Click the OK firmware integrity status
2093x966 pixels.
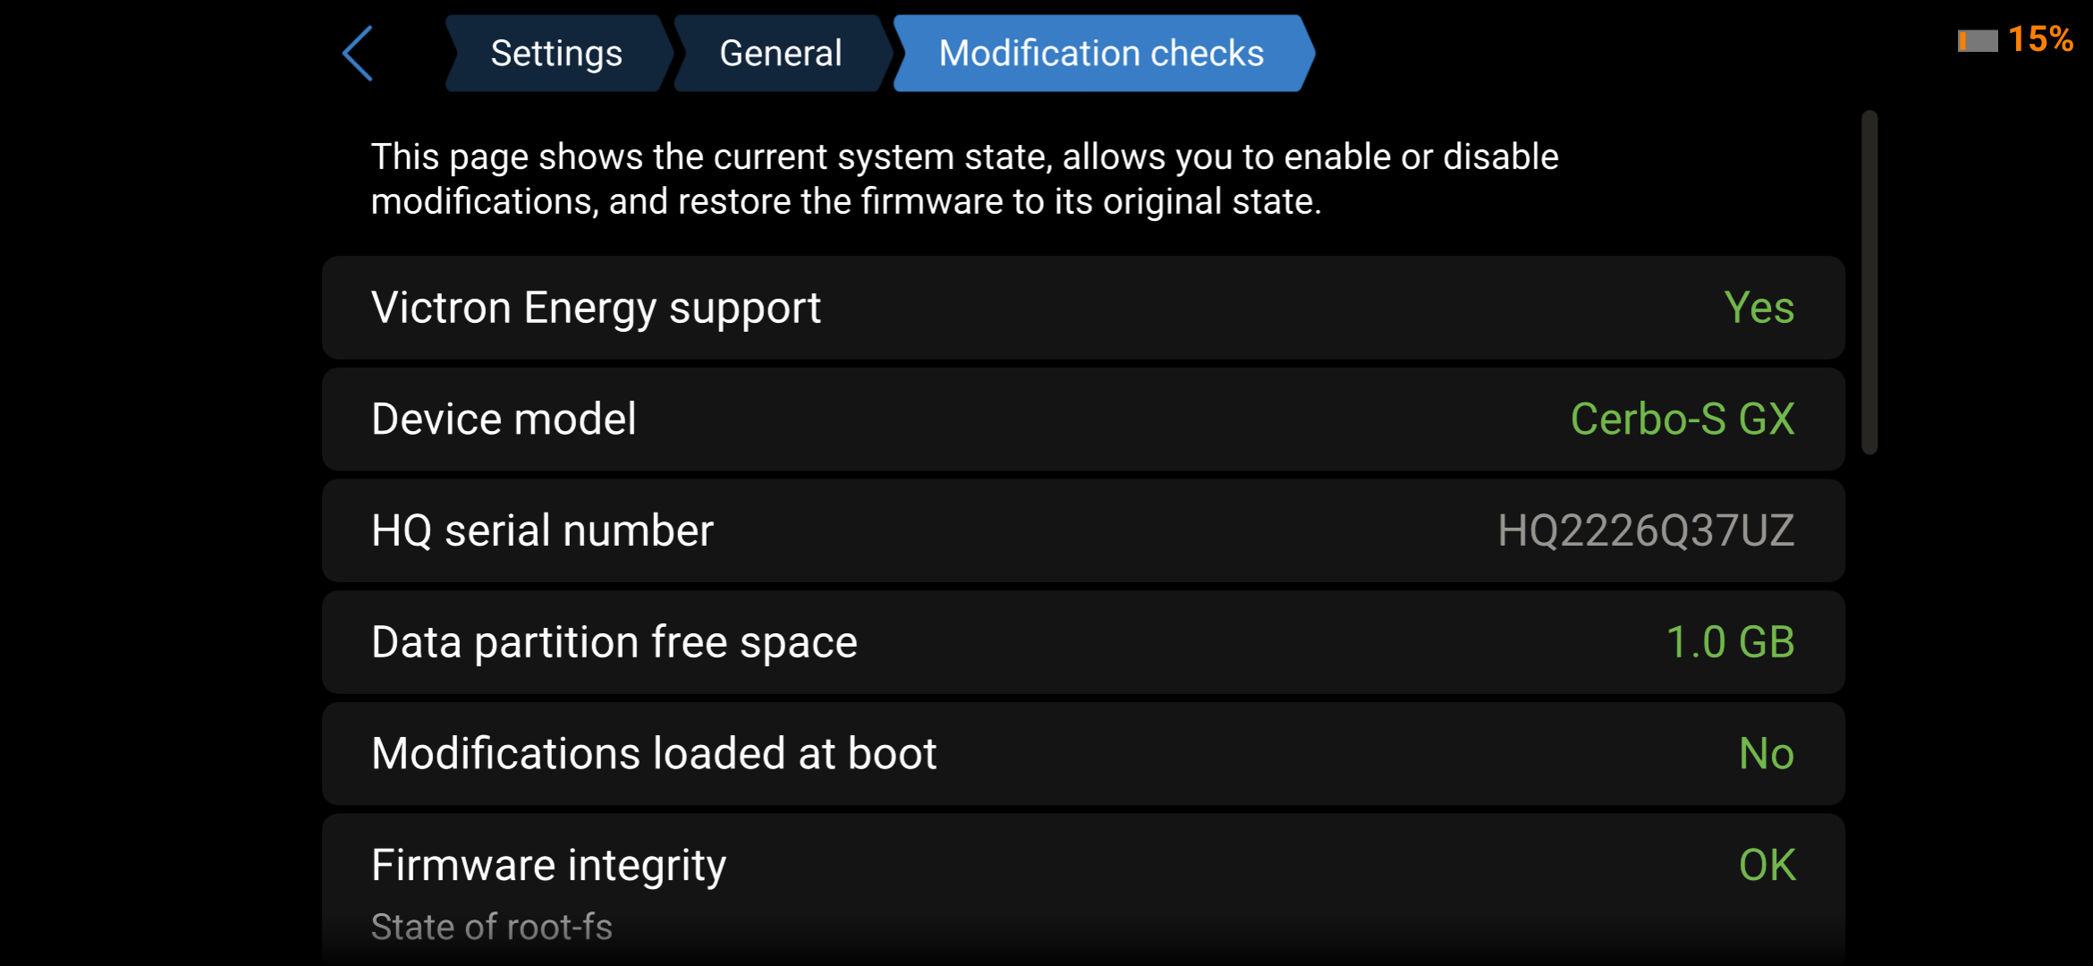click(x=1767, y=865)
